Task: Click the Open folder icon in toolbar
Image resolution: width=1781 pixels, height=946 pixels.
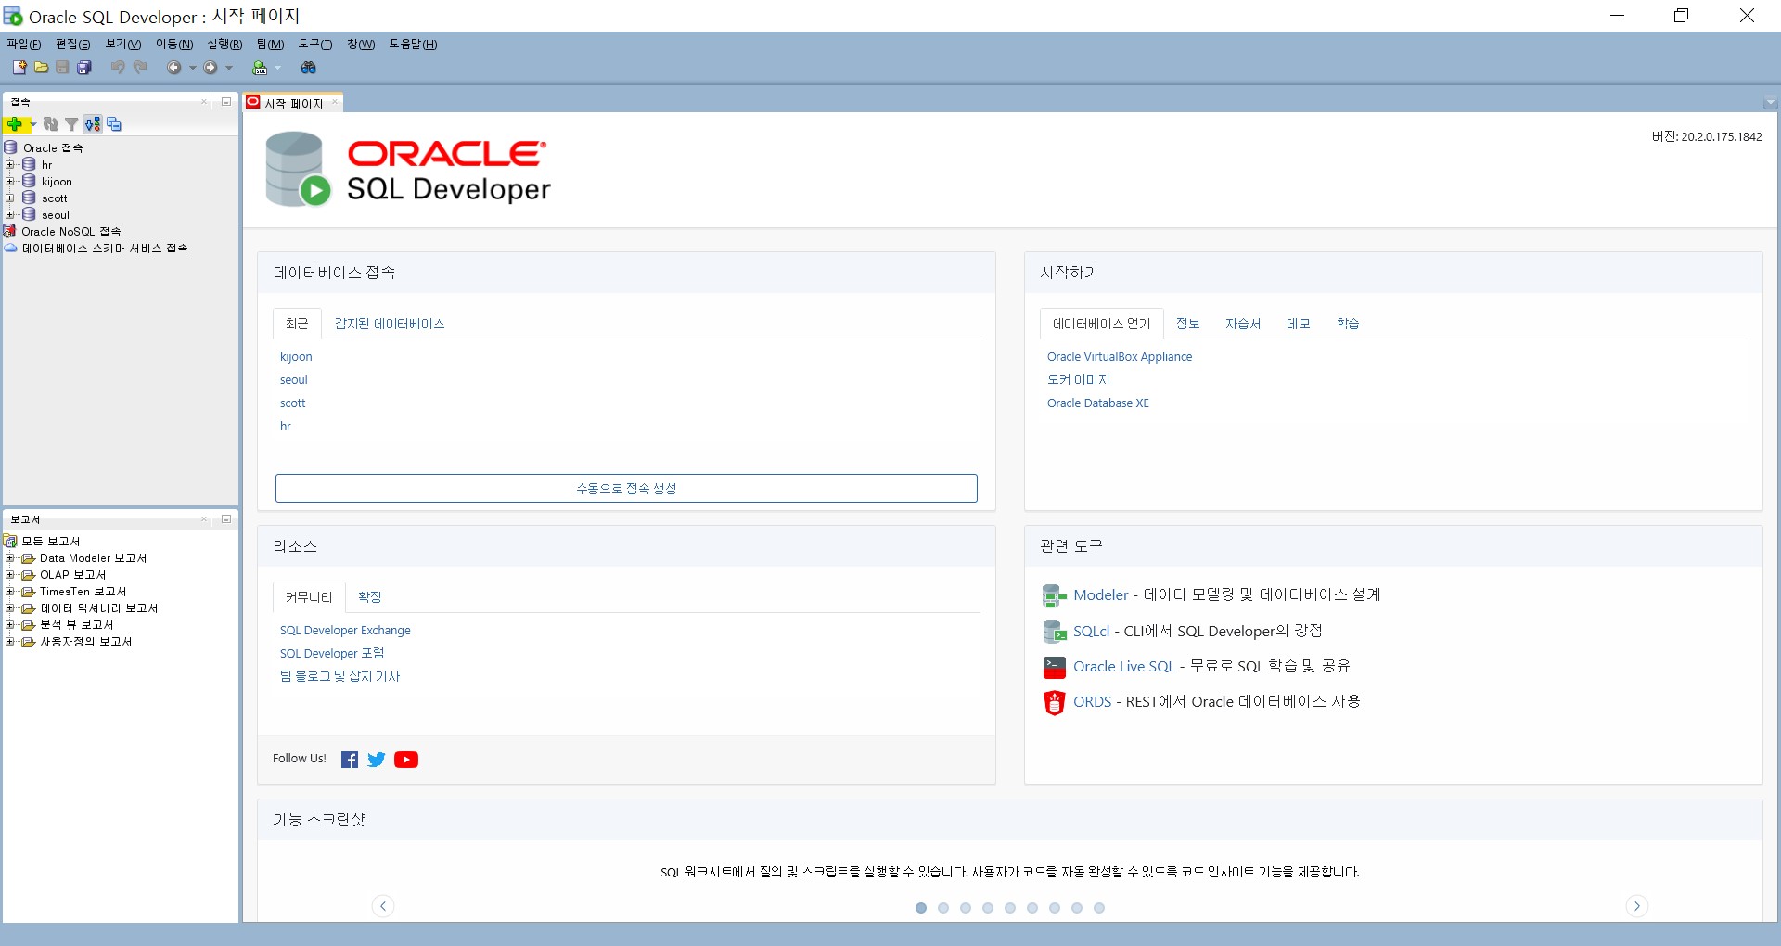Action: click(41, 68)
